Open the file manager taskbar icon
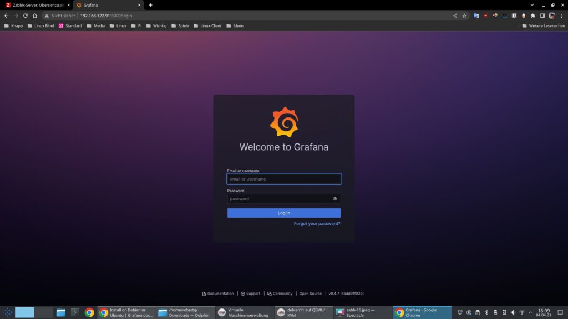The height and width of the screenshot is (319, 568). 61,312
